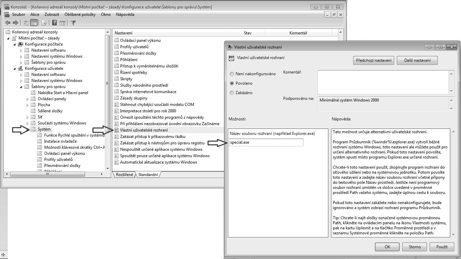Click the Export List toolbar icon
This screenshot has width=461, height=259.
click(44, 23)
